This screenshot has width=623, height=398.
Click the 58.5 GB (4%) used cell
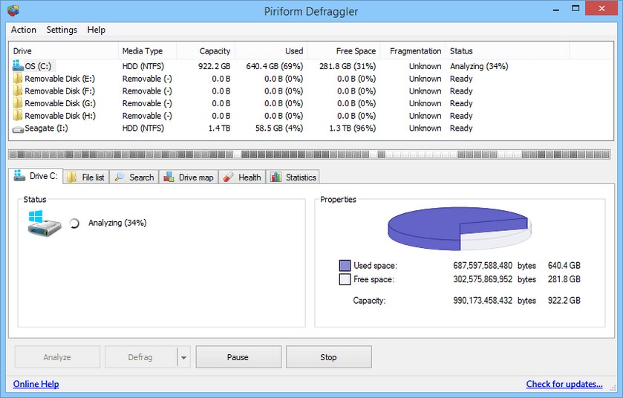coord(279,128)
